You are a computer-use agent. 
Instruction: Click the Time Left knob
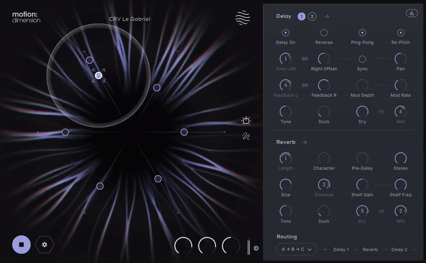[x=285, y=59]
